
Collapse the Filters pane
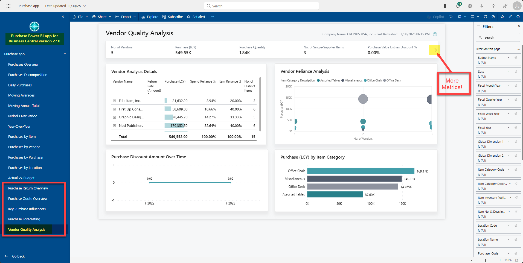pyautogui.click(x=519, y=26)
